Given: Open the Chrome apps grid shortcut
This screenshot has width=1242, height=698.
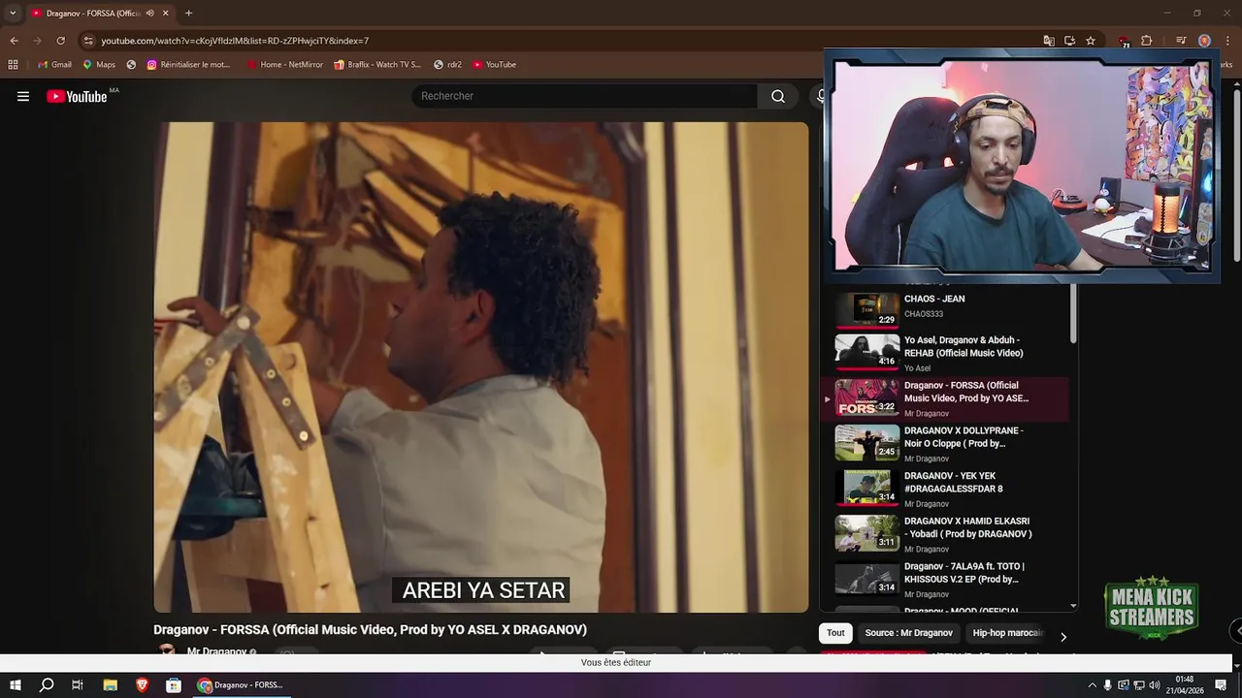Looking at the screenshot, I should (x=13, y=65).
